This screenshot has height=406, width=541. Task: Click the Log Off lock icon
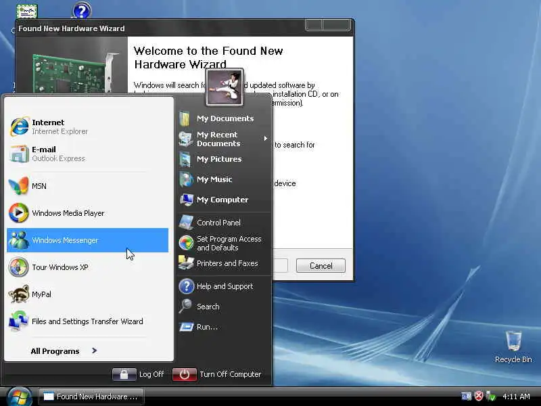click(124, 374)
